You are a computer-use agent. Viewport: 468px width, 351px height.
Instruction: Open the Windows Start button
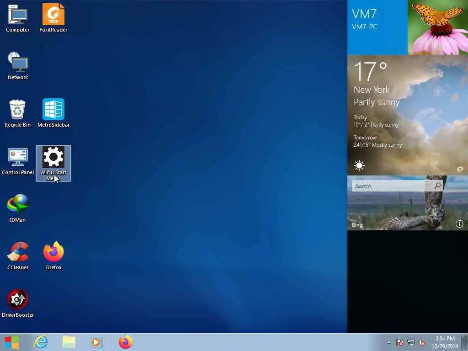pos(12,342)
